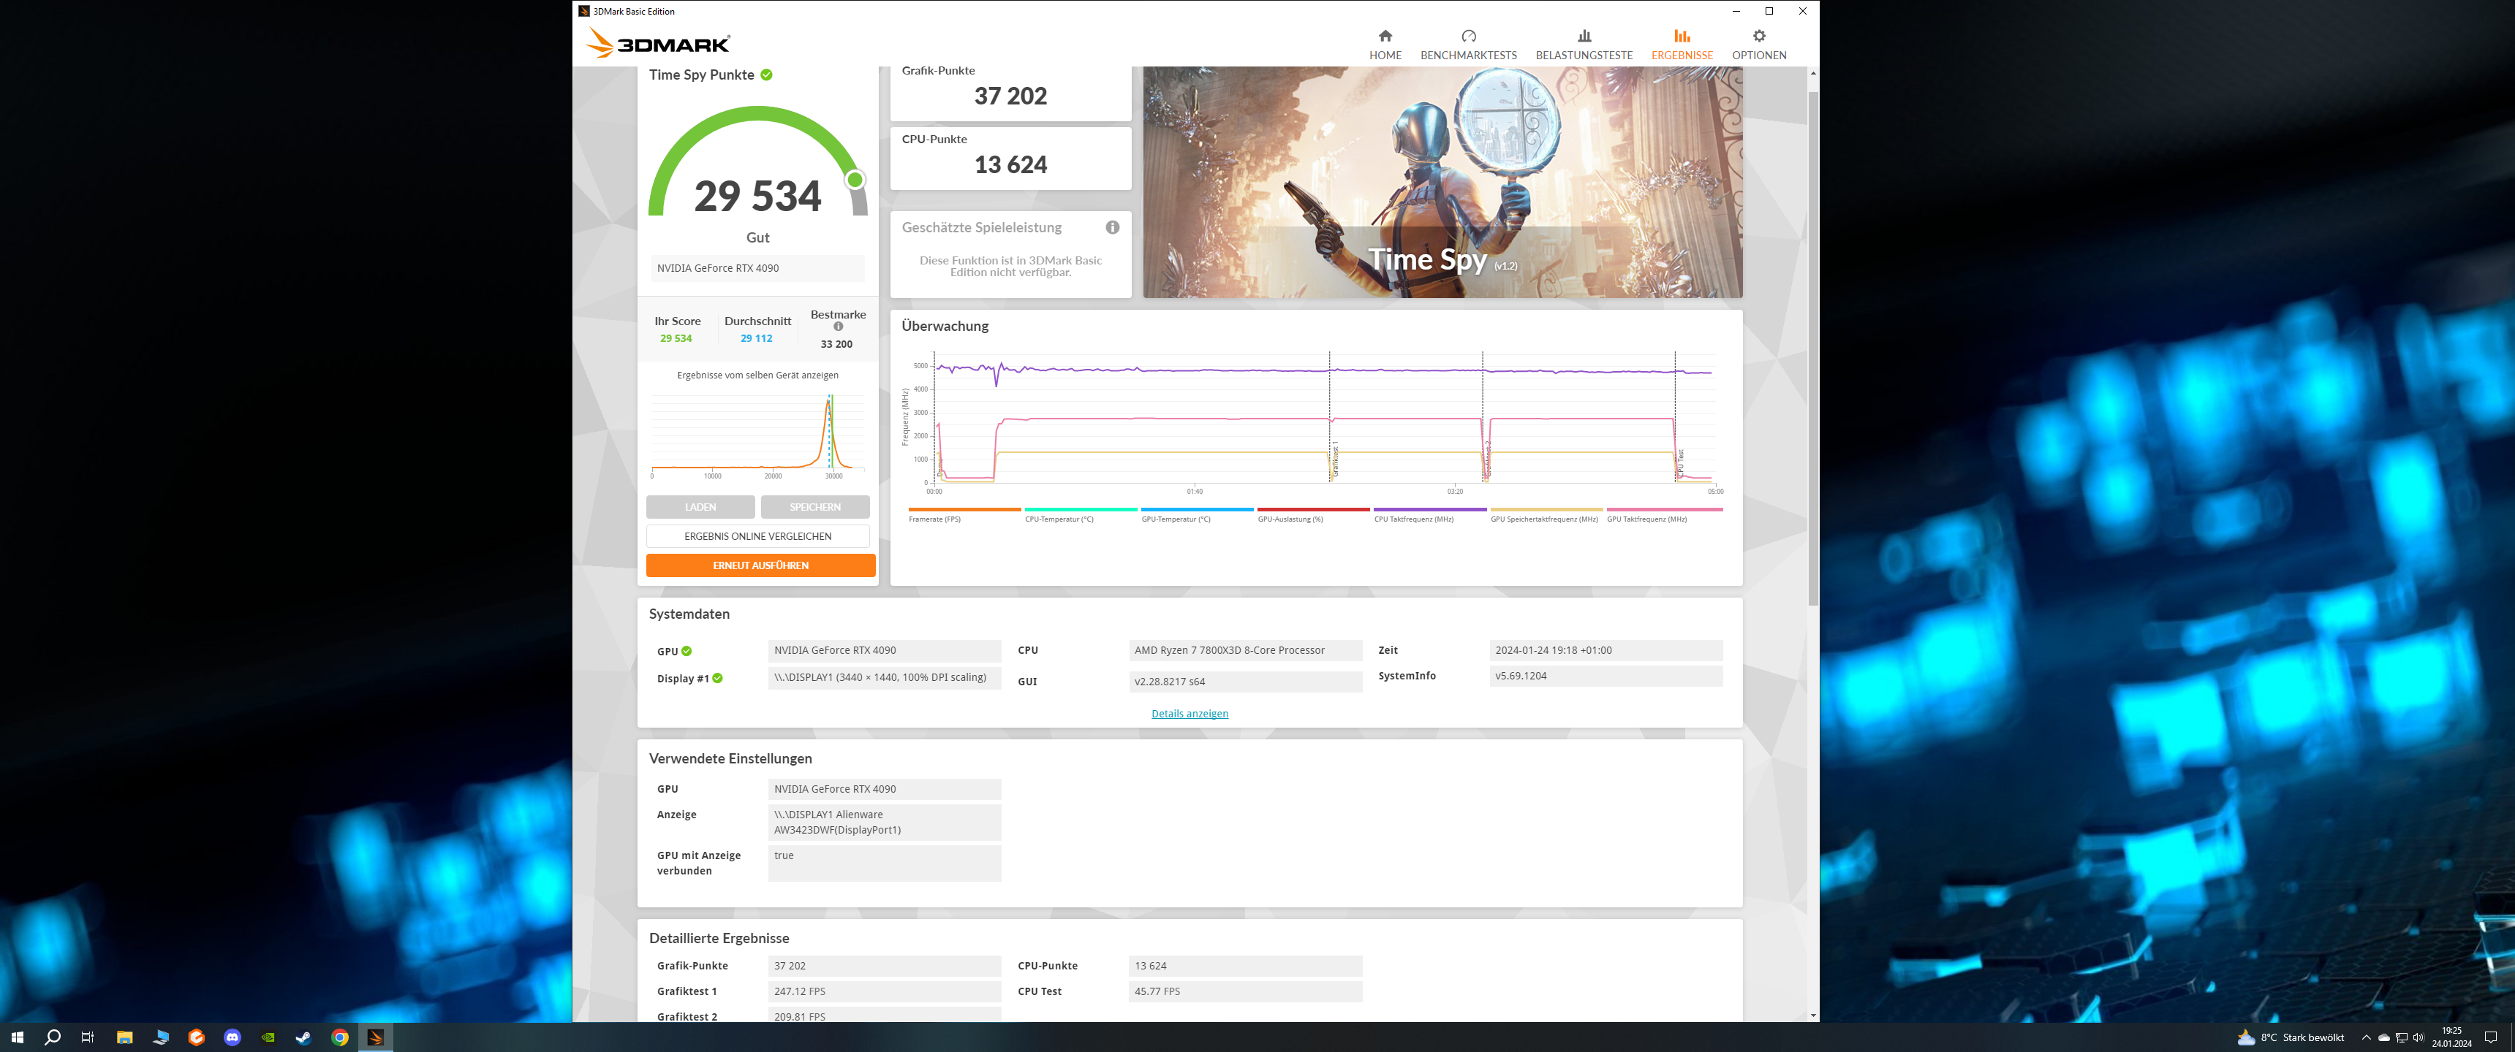This screenshot has height=1052, width=2515.
Task: Click the green validation check next to Time Spy Punkte
Action: [766, 75]
